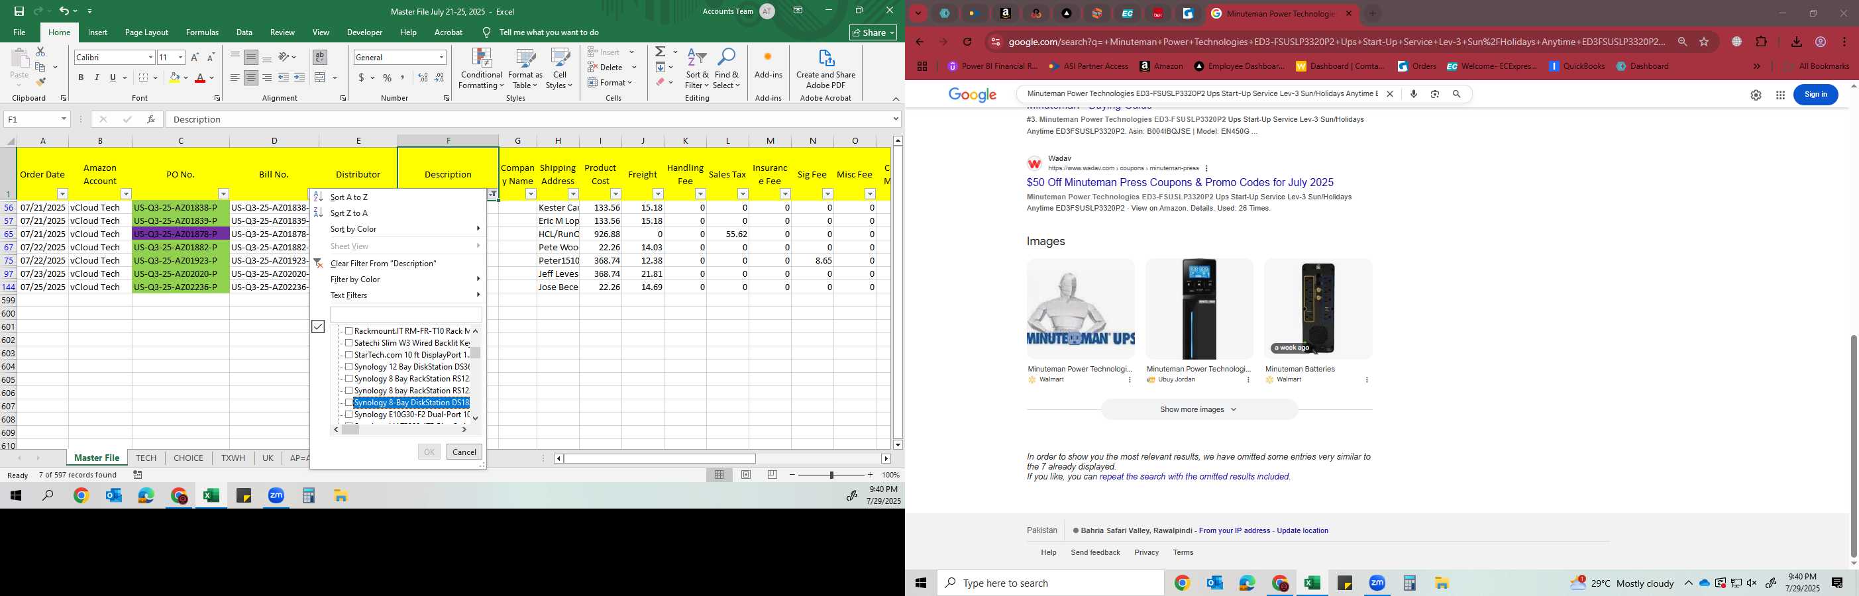Open Freight column filter dropdown

pyautogui.click(x=658, y=193)
